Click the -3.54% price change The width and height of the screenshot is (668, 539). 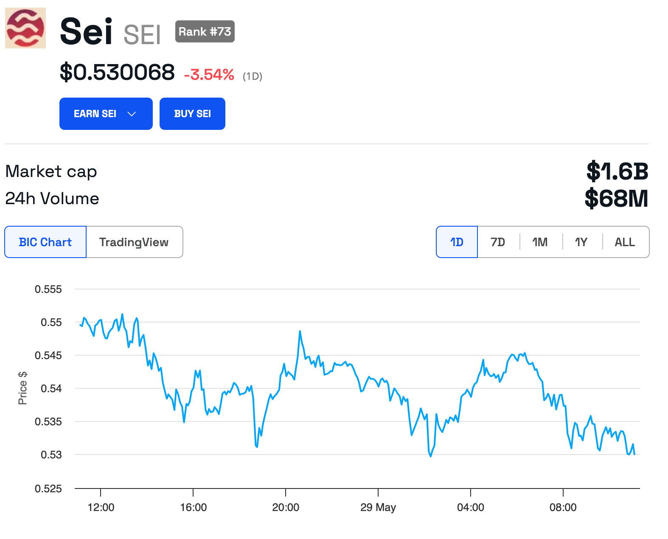209,75
